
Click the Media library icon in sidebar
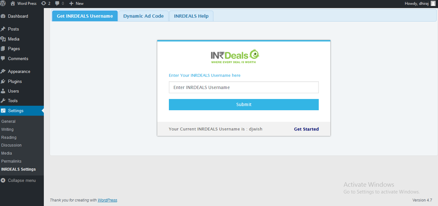3,39
